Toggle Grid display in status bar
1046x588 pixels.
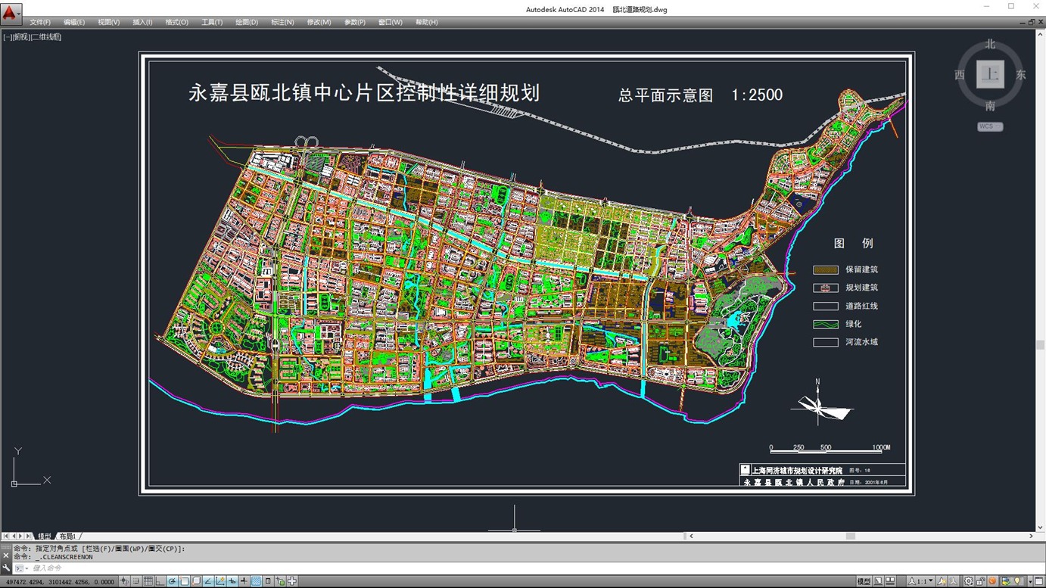tap(148, 581)
